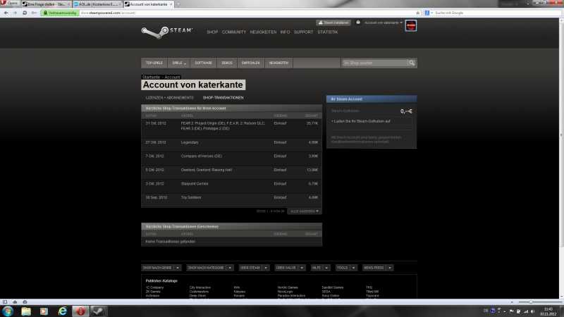
Task: Expand 'Tools' footer dropdown
Action: (346, 268)
